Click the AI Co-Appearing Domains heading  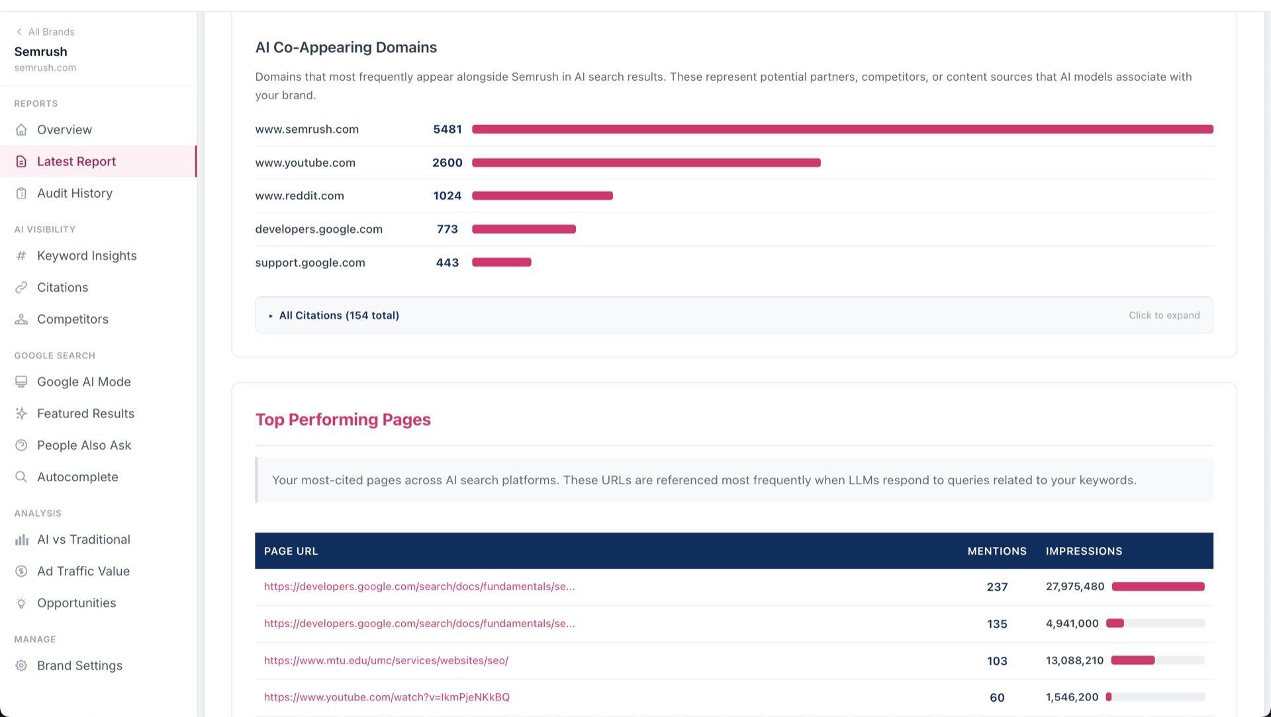(x=346, y=48)
